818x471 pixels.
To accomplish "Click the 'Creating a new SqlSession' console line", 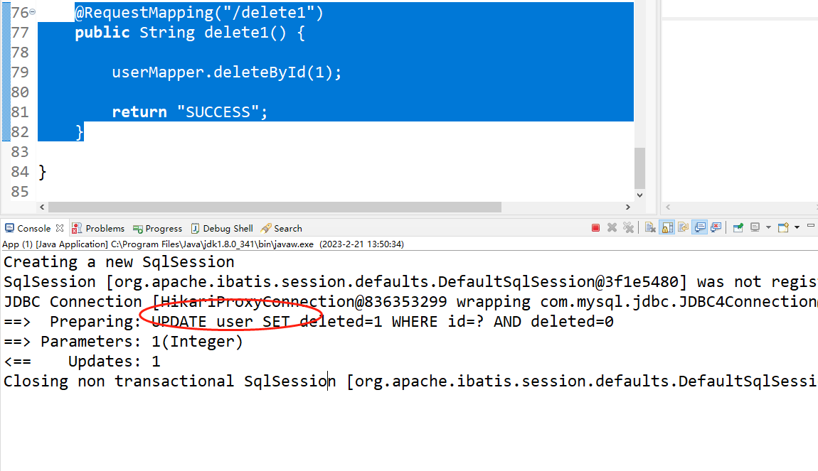I will pos(119,261).
